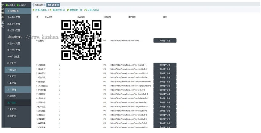The height and width of the screenshot is (133, 261).
Task: Select the 推广链接 tab
Action: click(53, 5)
